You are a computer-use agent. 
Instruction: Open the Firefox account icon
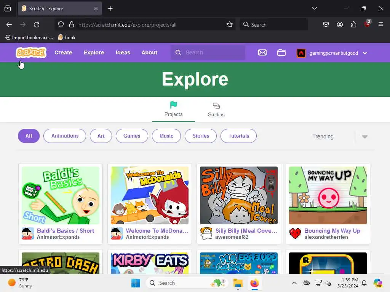pyautogui.click(x=340, y=25)
